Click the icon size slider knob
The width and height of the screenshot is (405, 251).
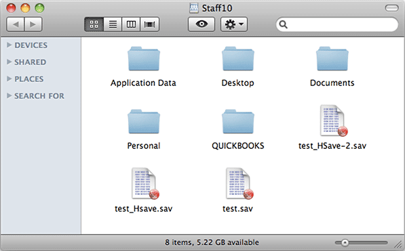point(345,242)
